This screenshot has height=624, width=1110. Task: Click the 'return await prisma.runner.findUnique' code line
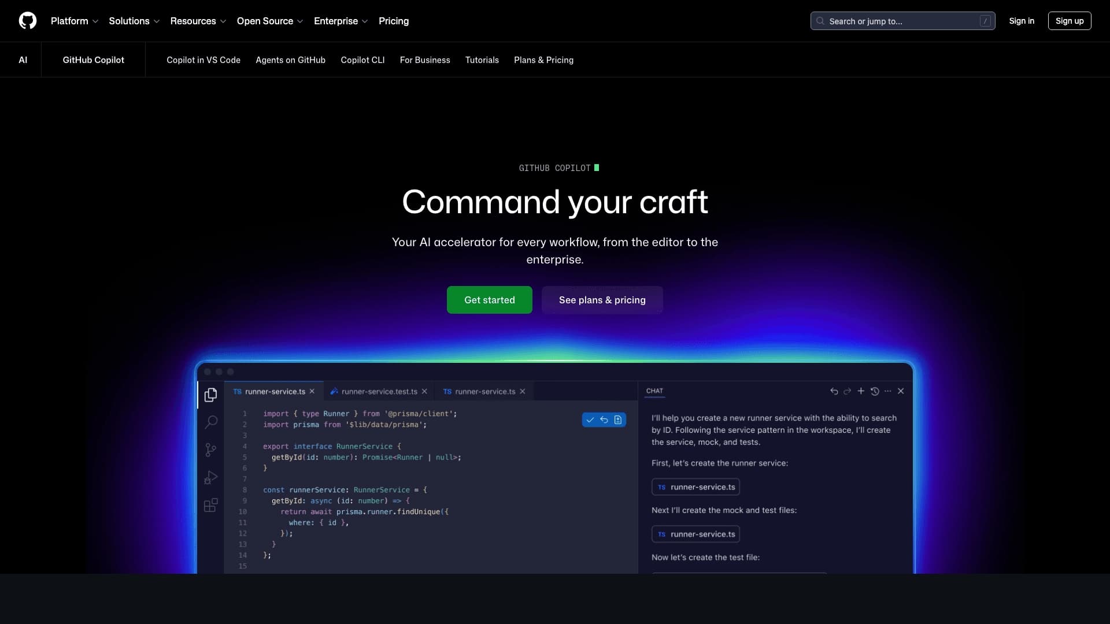(x=365, y=512)
